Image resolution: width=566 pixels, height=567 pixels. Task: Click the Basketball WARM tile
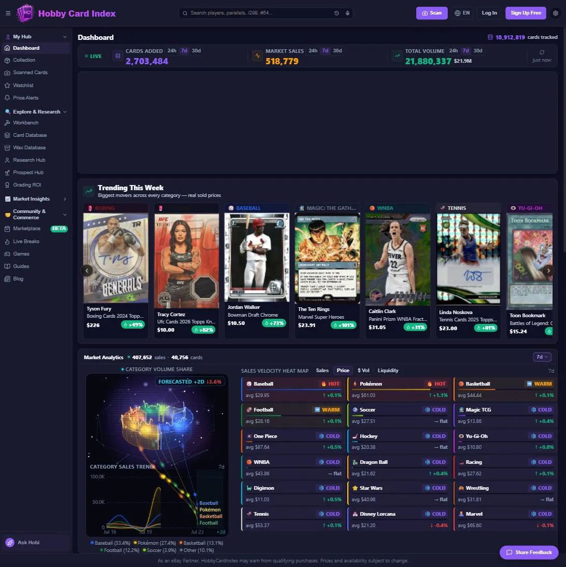[x=505, y=389]
